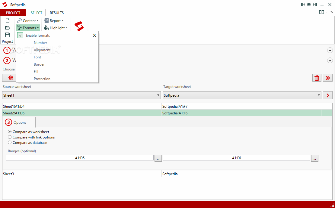Click the resize grip in status bar
Screen dimensions: 335x208
(332, 206)
